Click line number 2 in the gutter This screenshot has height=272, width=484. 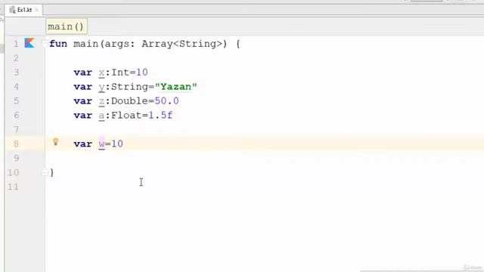pos(16,58)
